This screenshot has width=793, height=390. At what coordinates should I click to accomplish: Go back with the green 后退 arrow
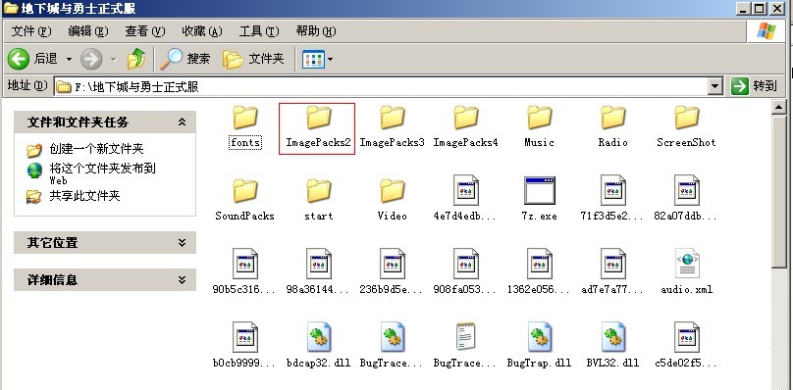pos(32,59)
